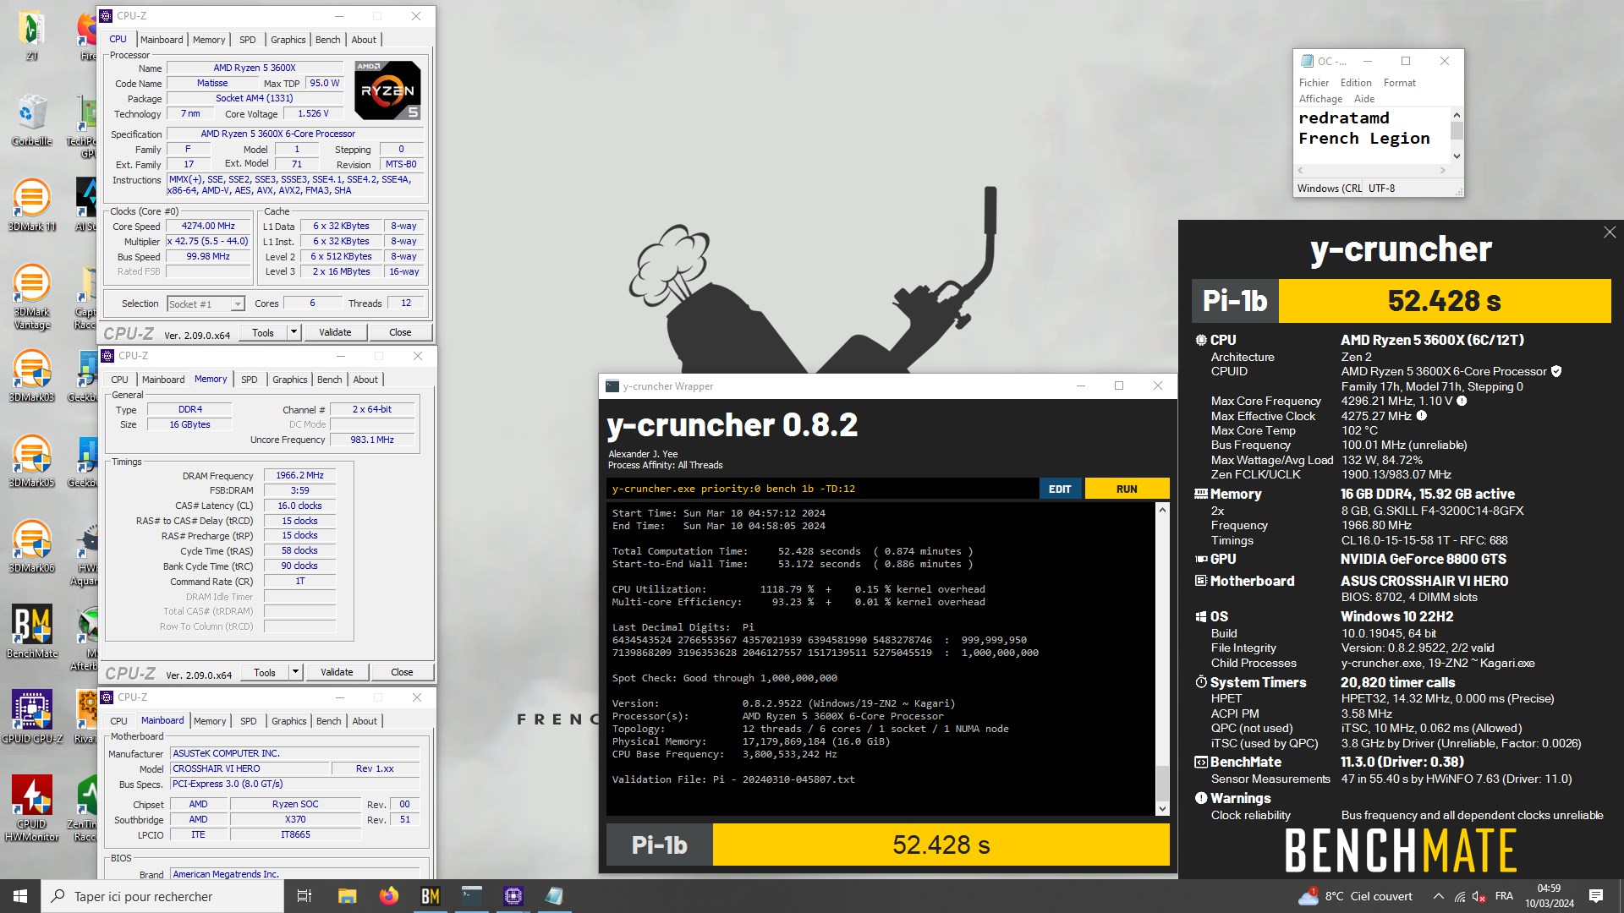Image resolution: width=1624 pixels, height=913 pixels.
Task: Click the Tools button in CPU-Z CPU window
Action: [263, 332]
